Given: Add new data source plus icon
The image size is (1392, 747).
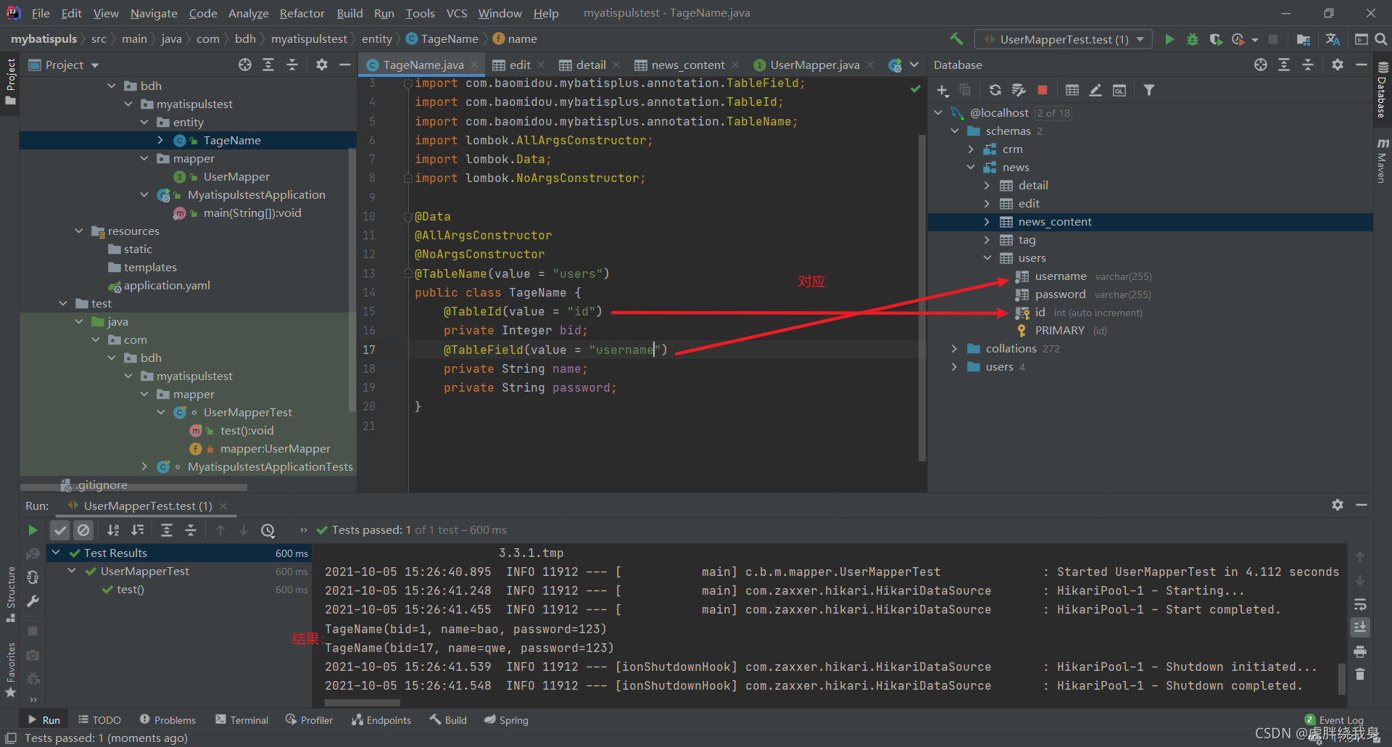Looking at the screenshot, I should pos(942,90).
